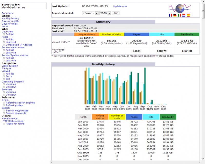Open HTTP Status codes link
This screenshot has height=164, width=205.
(12, 121)
